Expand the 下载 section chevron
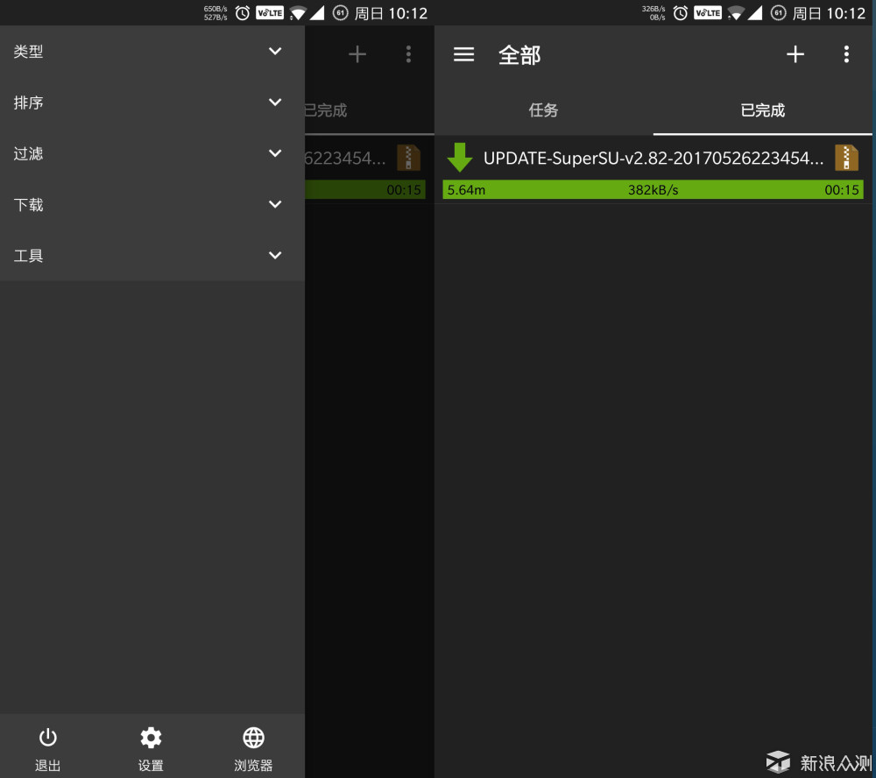The image size is (876, 778). pos(275,204)
